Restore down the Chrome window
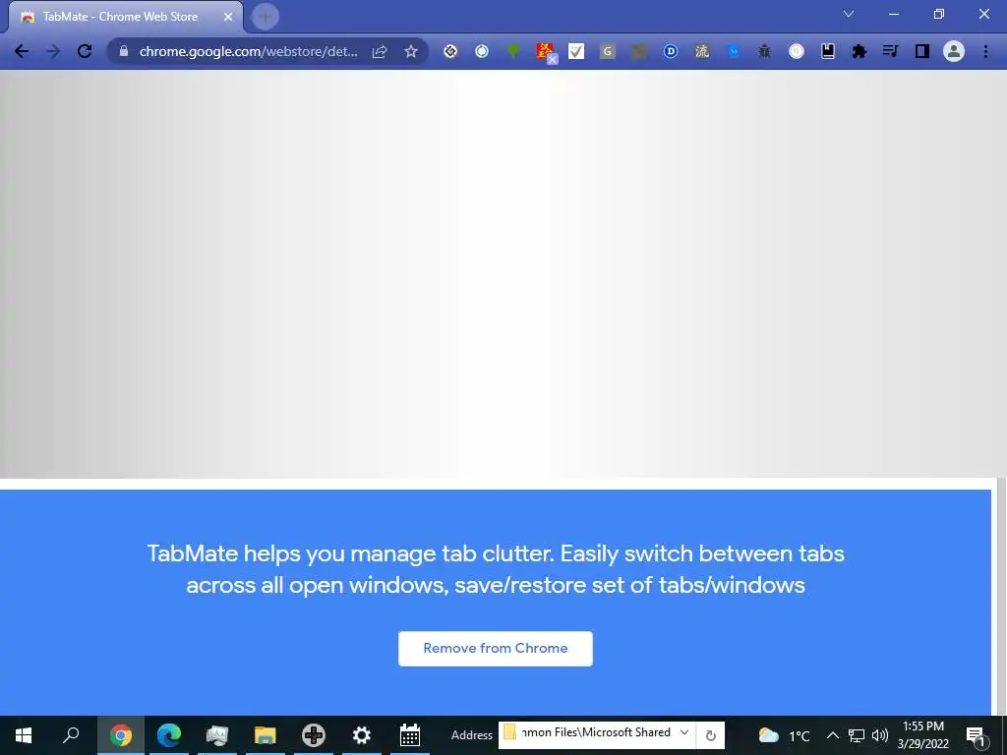Image resolution: width=1007 pixels, height=755 pixels. 939,14
